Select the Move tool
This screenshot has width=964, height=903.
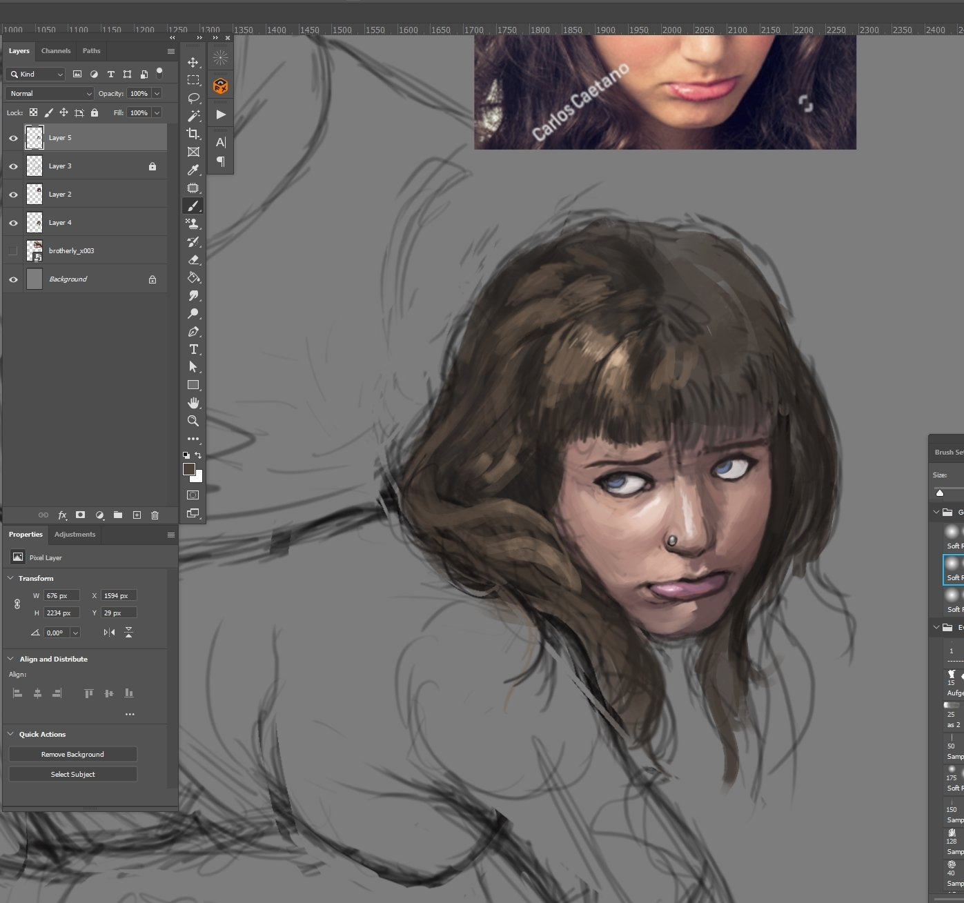(193, 62)
